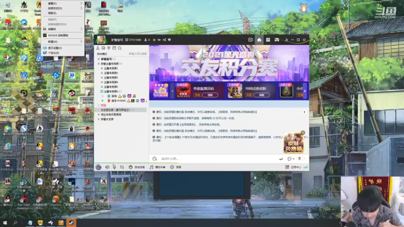The width and height of the screenshot is (404, 227).
Task: Click the round avatar status icon bottom-left
Action: (x=98, y=167)
